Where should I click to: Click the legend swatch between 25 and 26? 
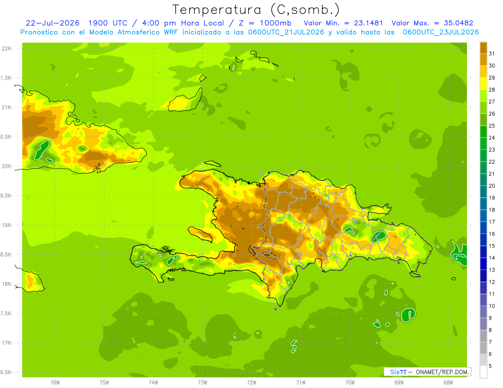tap(483, 120)
